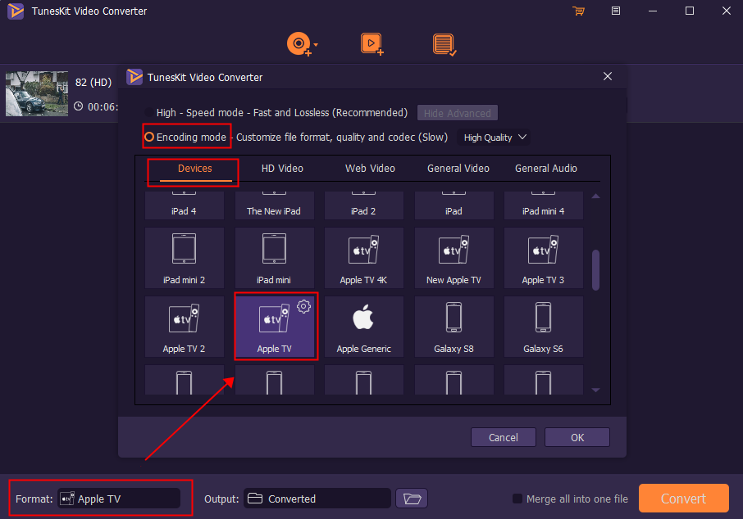
Task: Select the iPad 4 device preset
Action: point(185,205)
